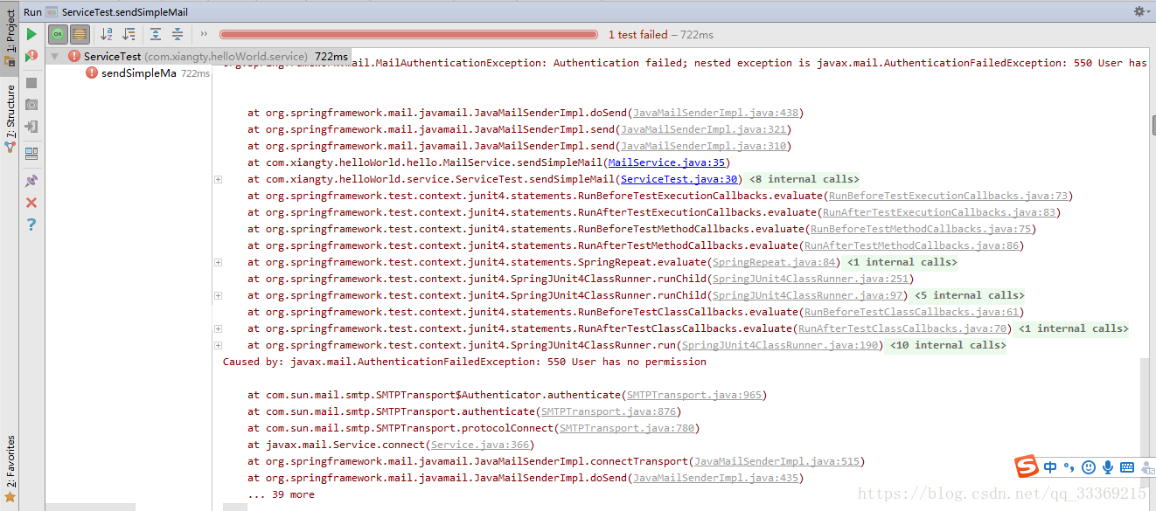Close the Run panel with the red X

click(x=31, y=203)
